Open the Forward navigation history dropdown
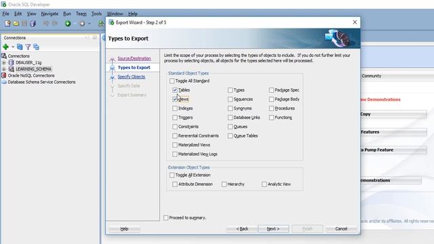Image resolution: width=434 pixels, height=244 pixels. 89,24
